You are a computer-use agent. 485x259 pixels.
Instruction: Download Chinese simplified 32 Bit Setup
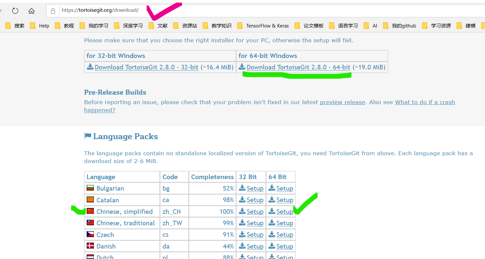click(255, 212)
